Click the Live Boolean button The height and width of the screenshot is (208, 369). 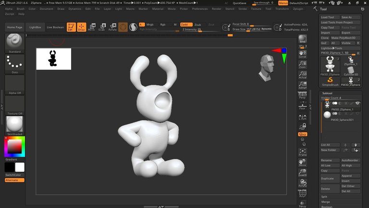[x=55, y=27]
